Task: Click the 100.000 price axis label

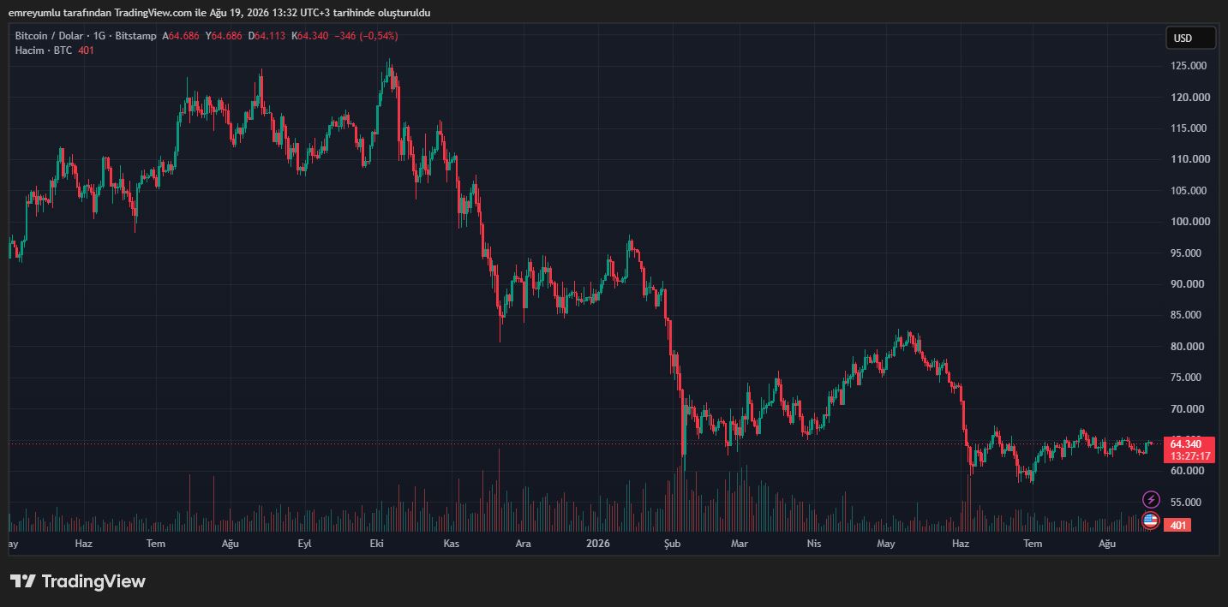Action: 1190,222
